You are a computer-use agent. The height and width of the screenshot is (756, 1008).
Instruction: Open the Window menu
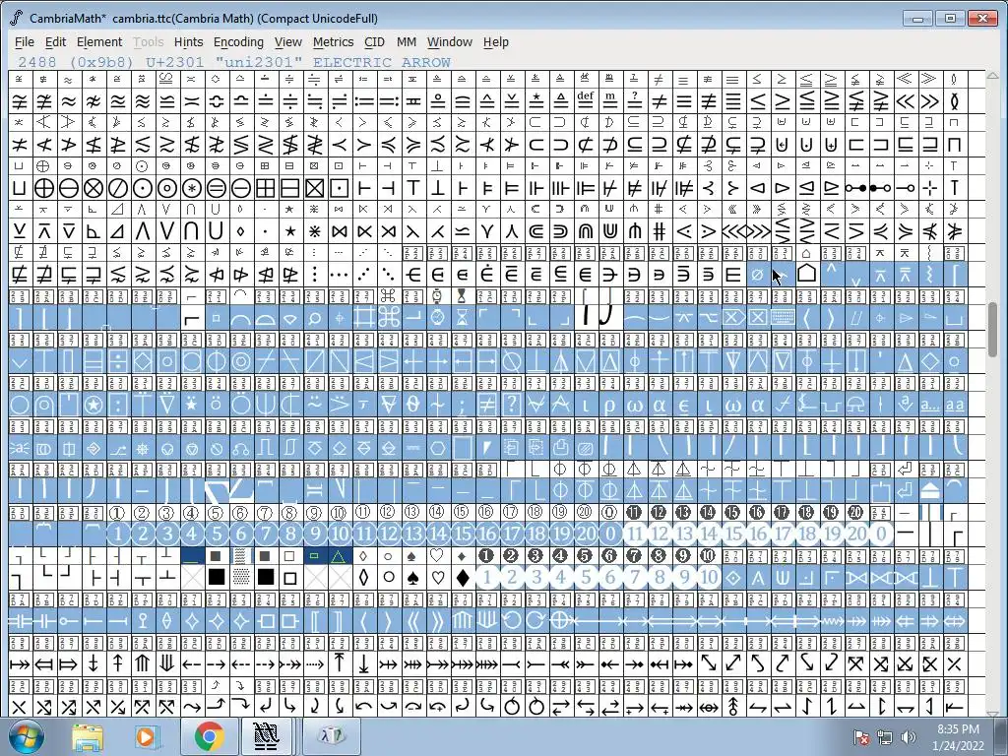449,41
